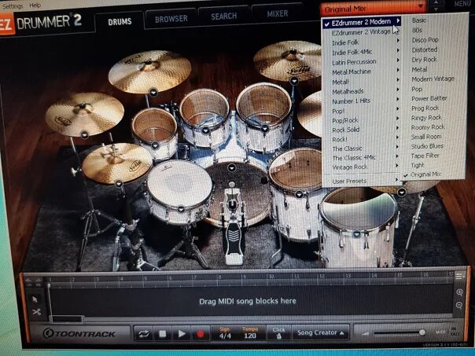Open the MENU button at top right
475x356 pixels.
point(462,4)
